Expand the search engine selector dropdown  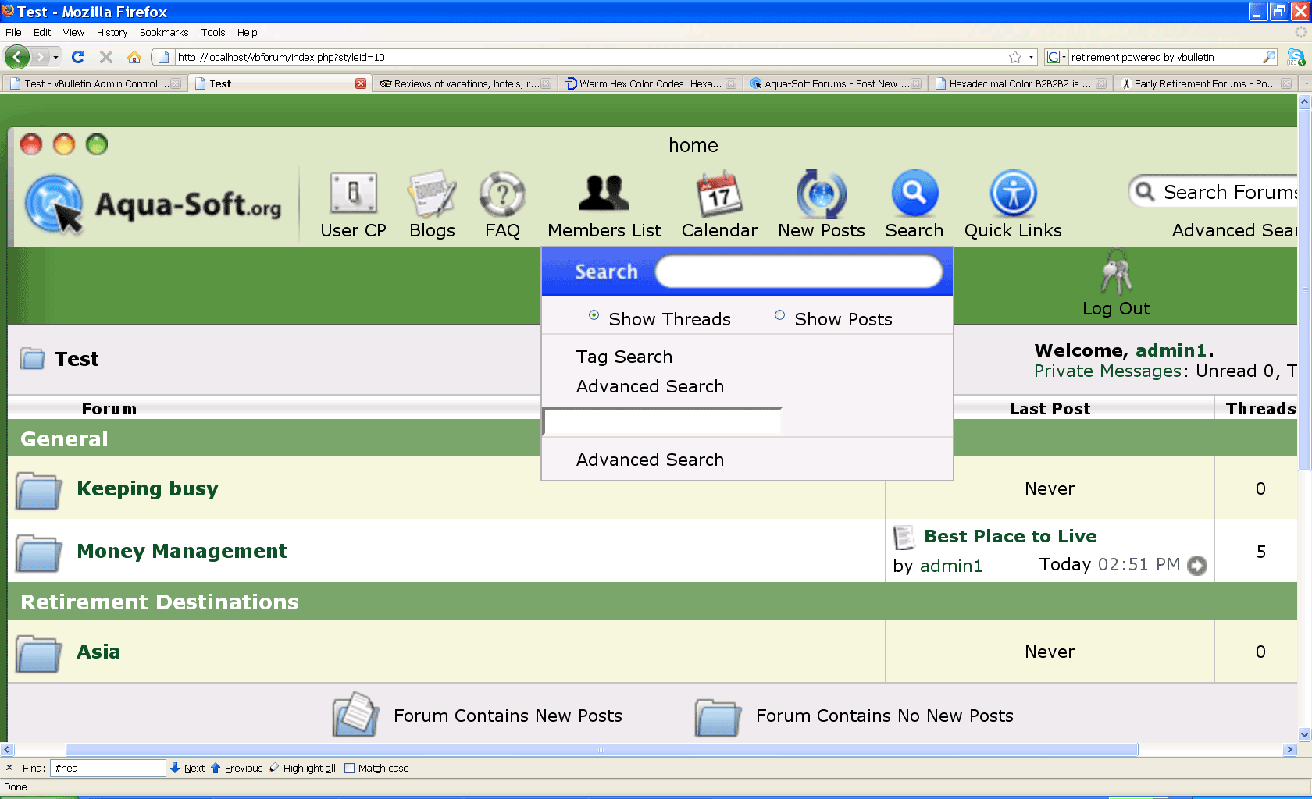tap(1056, 57)
